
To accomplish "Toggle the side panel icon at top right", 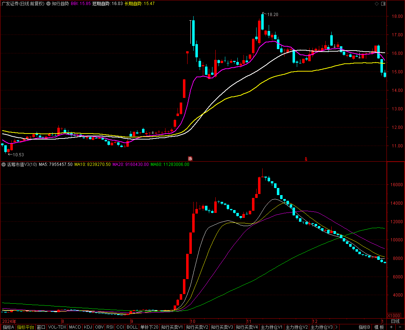I will coord(383,4).
